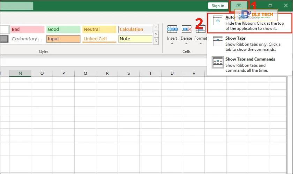This screenshot has height=174, width=293.
Task: Click the Delete cells icon
Action: [186, 29]
